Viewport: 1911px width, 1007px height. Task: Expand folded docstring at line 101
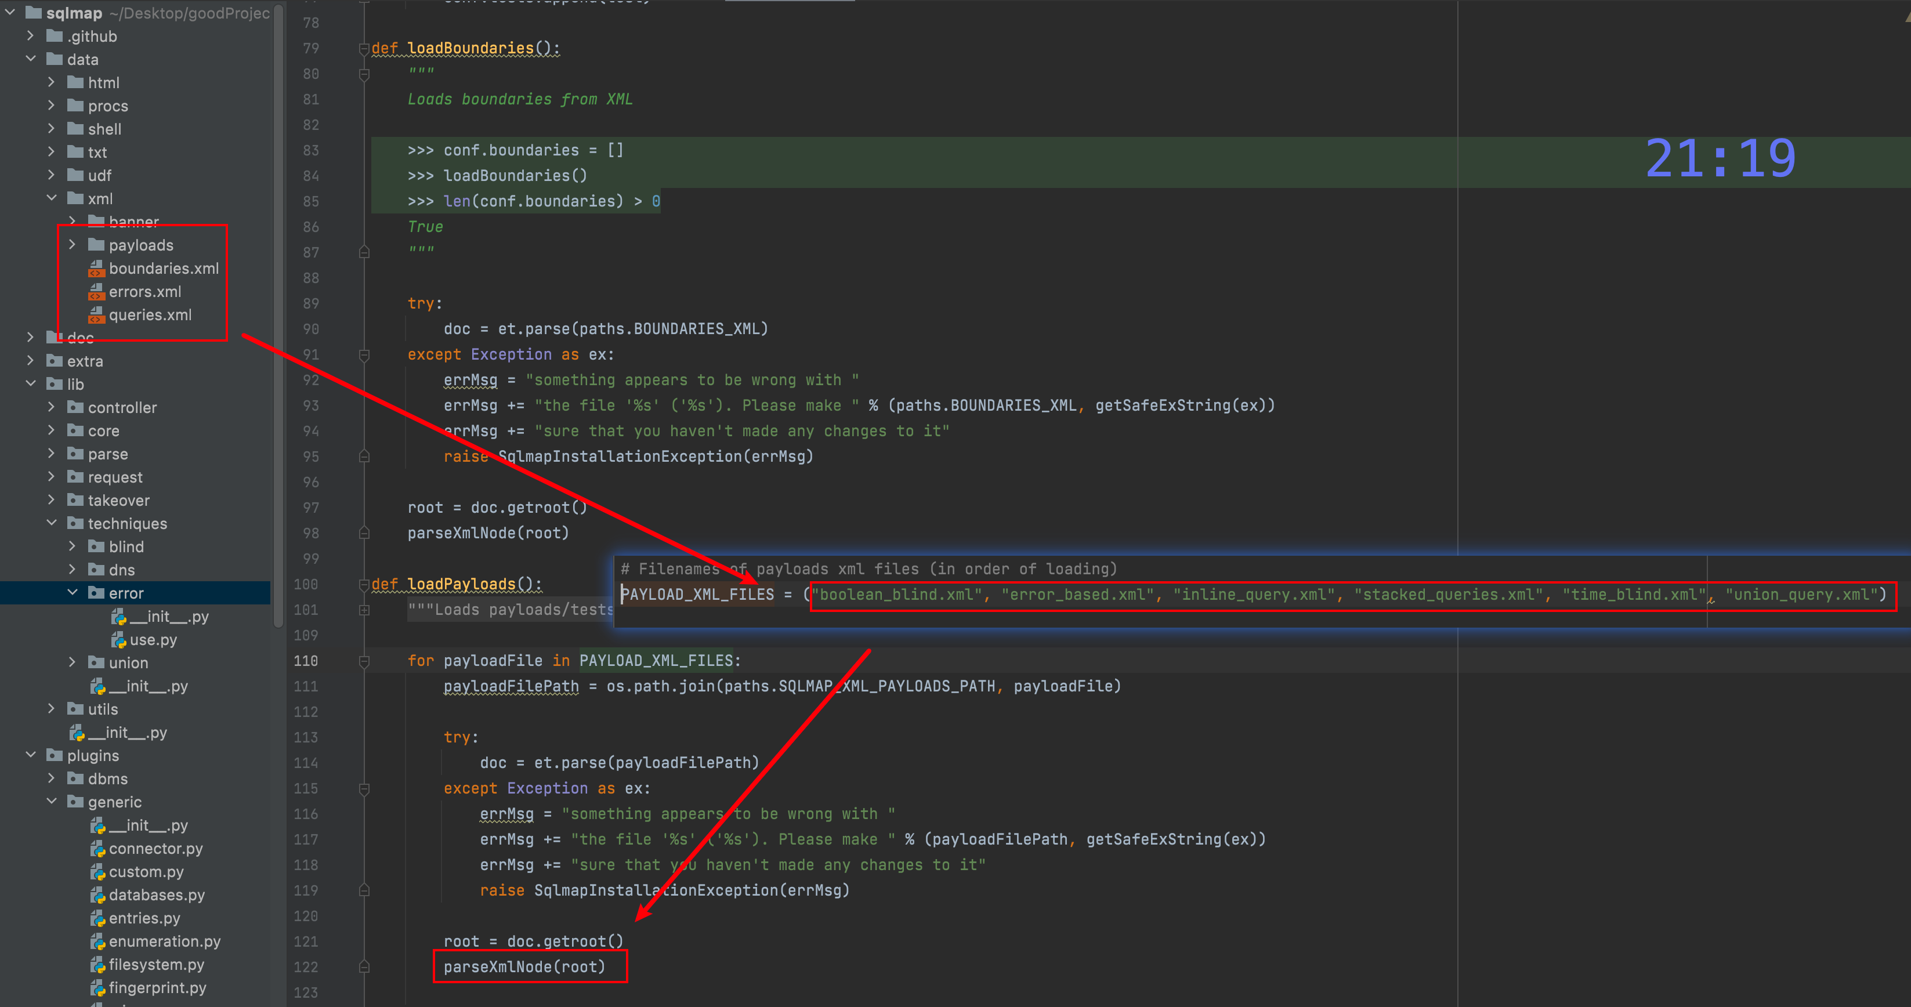point(364,610)
